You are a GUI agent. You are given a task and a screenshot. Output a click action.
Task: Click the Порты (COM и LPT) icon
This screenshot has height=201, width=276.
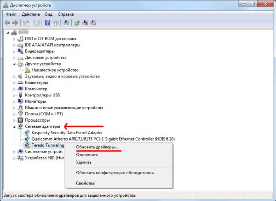pyautogui.click(x=20, y=114)
